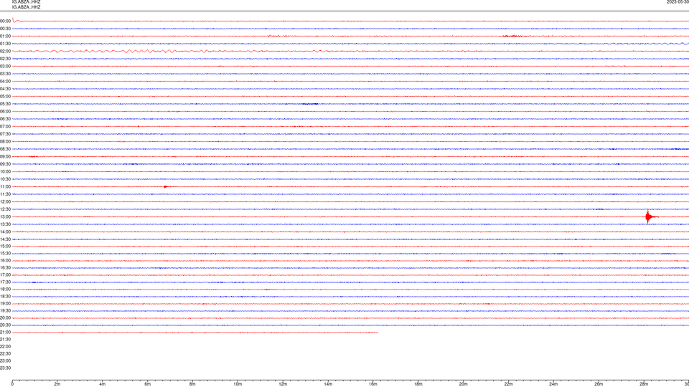Click the 18m tick label on the axis
The width and height of the screenshot is (689, 387).
[418, 384]
